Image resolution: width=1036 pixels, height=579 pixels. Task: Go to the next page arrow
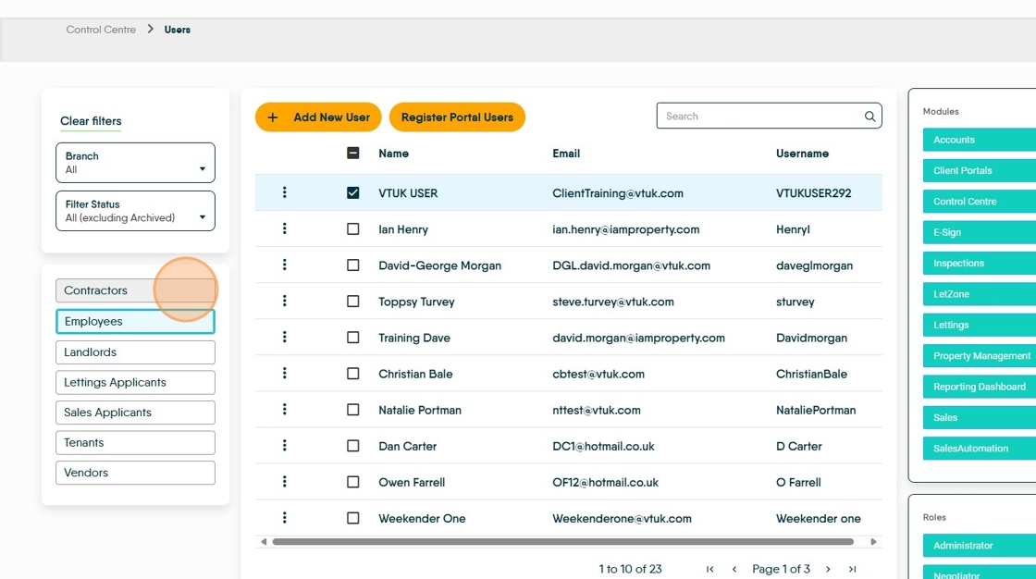[828, 569]
